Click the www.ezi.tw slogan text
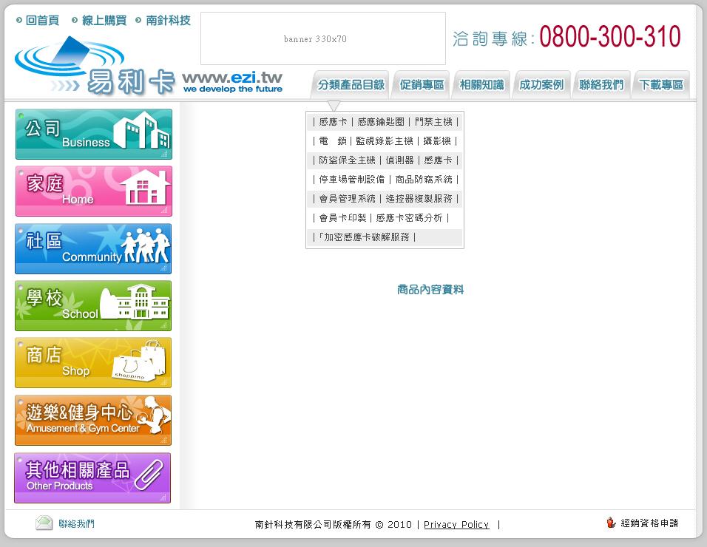The image size is (707, 547). (232, 82)
